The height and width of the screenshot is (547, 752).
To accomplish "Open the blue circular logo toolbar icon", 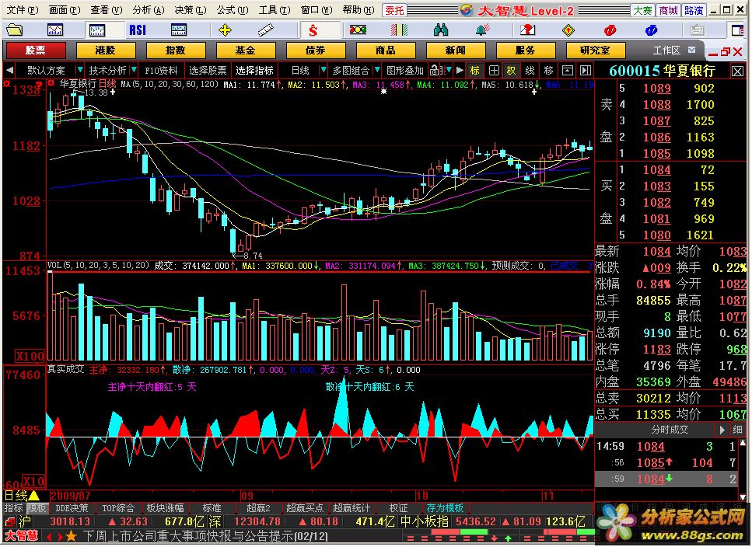I will pyautogui.click(x=651, y=30).
